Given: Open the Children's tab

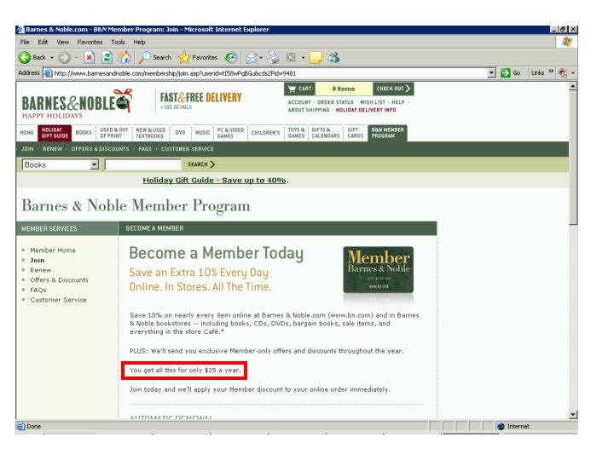Looking at the screenshot, I should [x=265, y=133].
